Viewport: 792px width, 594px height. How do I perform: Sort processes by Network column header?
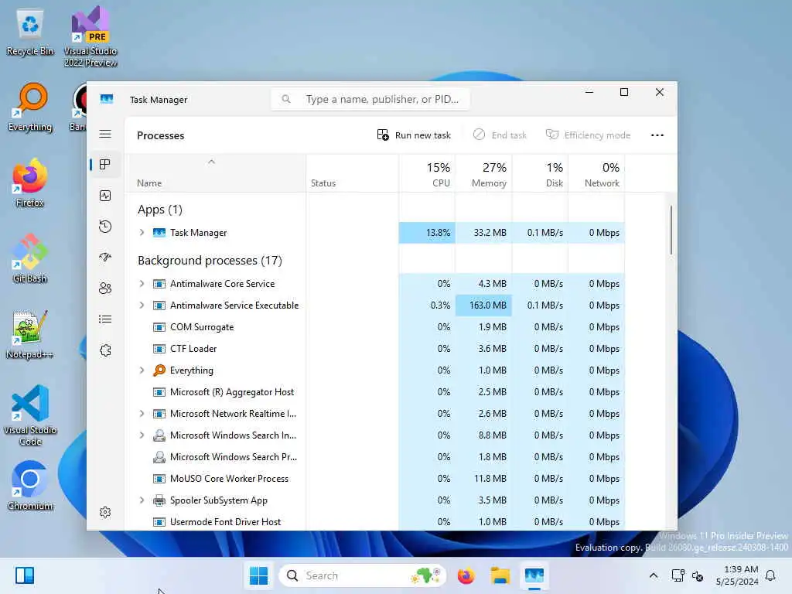[596, 173]
